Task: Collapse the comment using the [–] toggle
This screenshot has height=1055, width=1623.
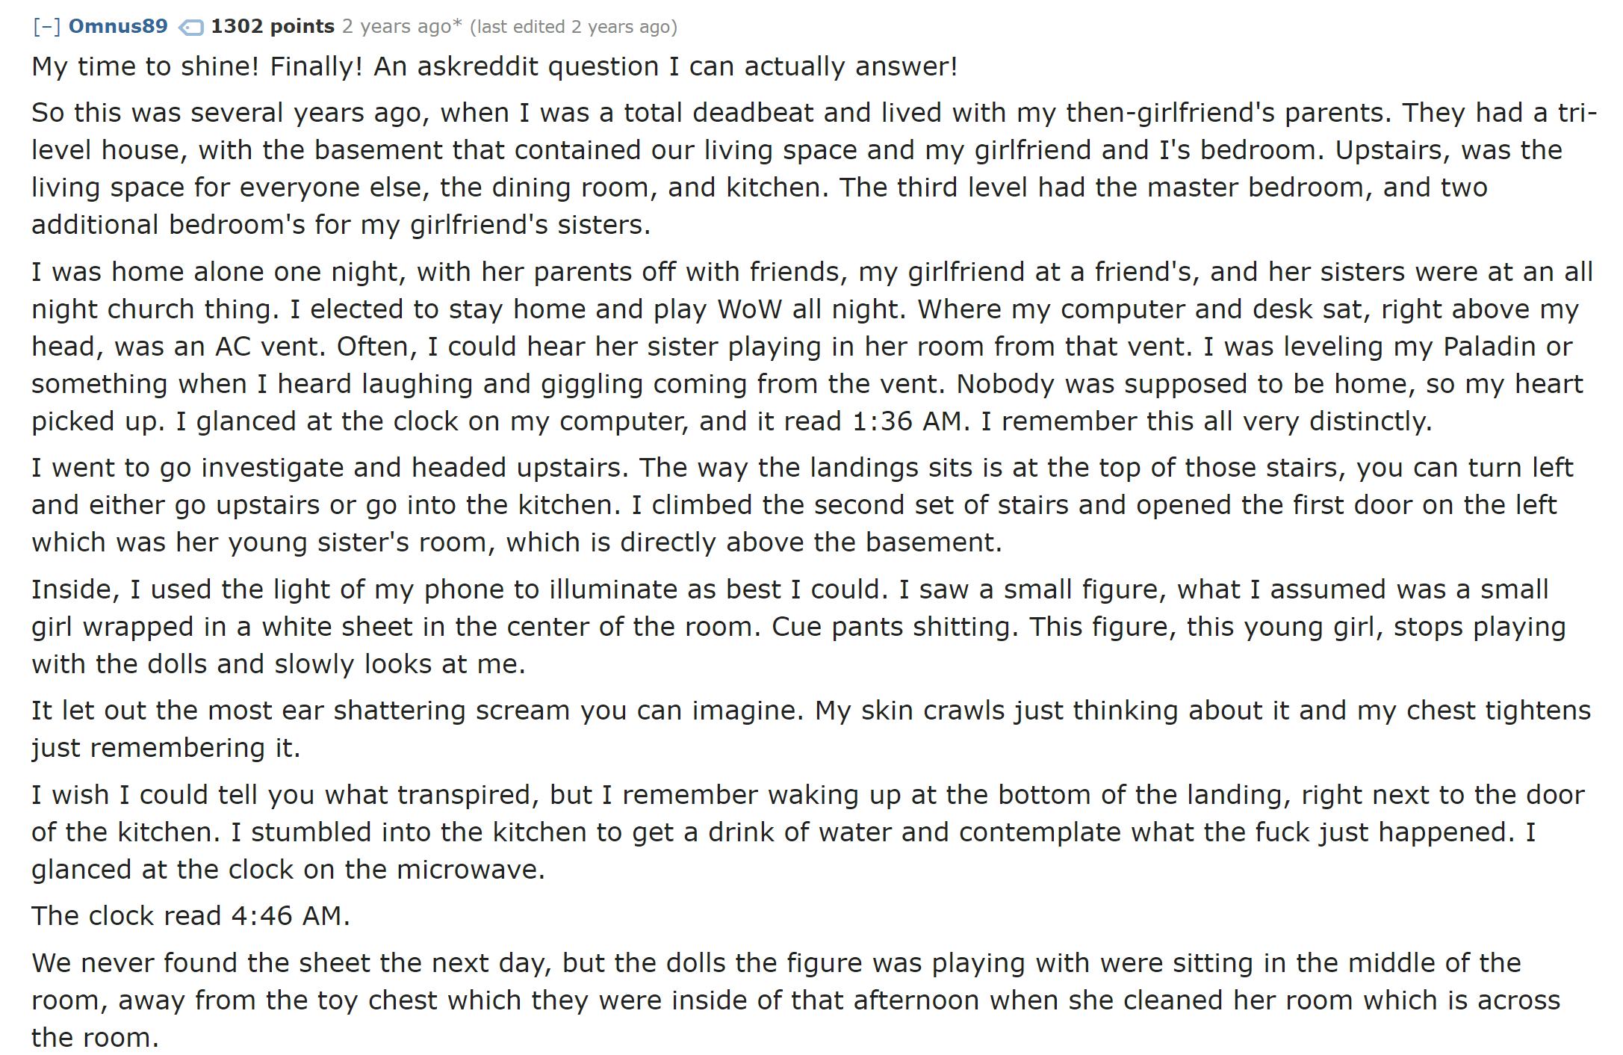Action: [46, 27]
